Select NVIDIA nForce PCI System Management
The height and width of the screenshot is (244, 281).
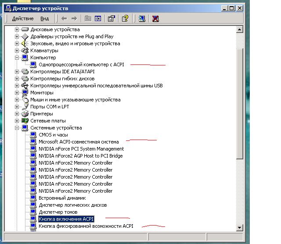tap(81, 149)
